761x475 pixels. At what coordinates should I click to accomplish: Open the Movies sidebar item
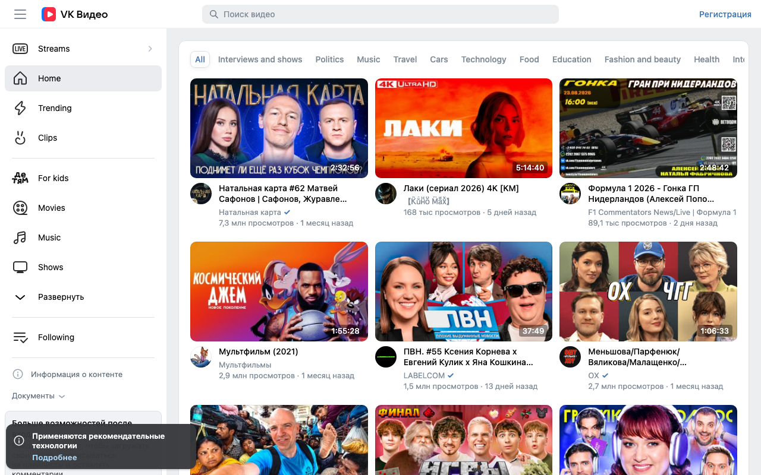tap(83, 208)
